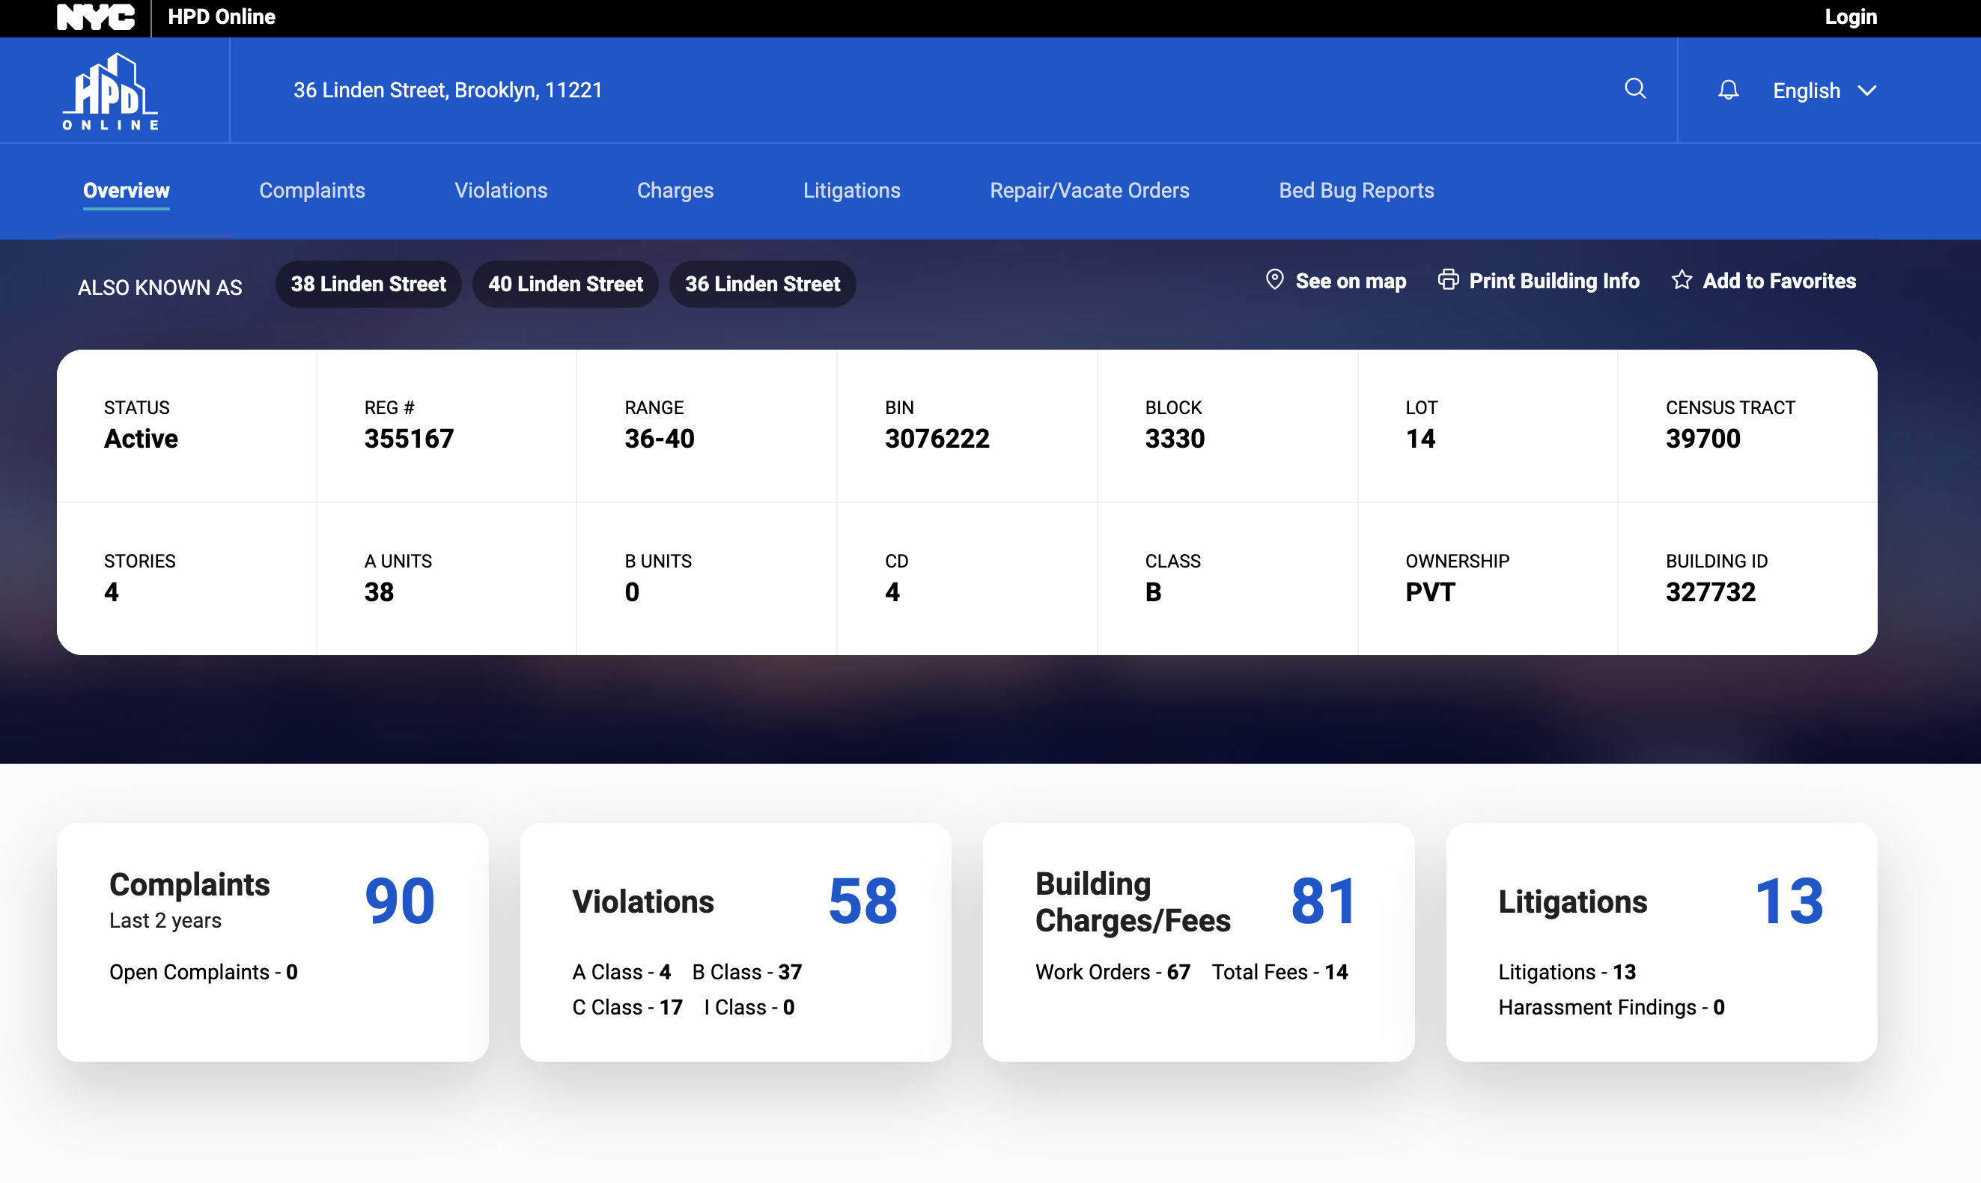Click the Class value B
Viewport: 1981px width, 1183px height.
(x=1153, y=591)
